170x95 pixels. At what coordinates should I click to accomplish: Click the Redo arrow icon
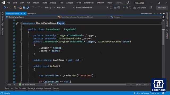pos(39,7)
